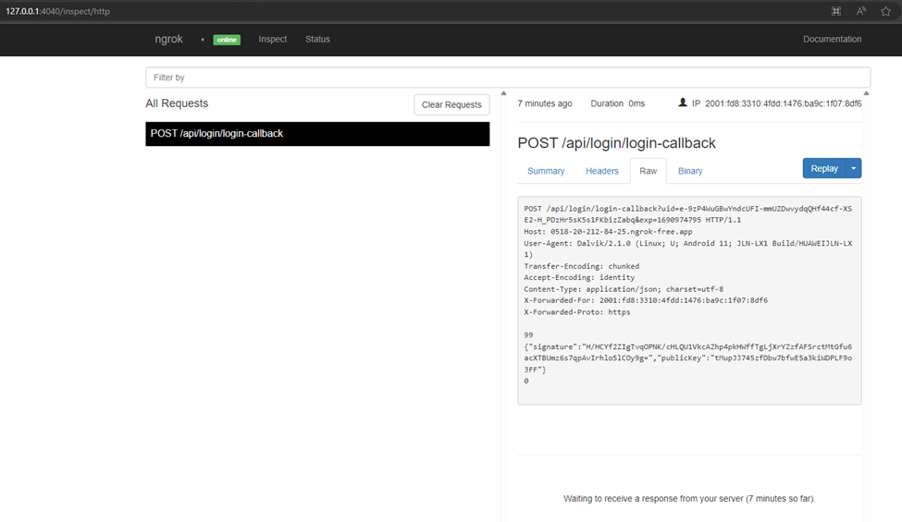Click the IP address 2001:fd8:3310 text

(x=783, y=103)
